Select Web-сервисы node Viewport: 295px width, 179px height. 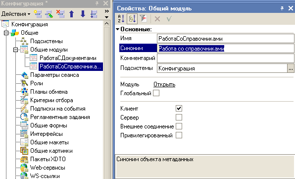[48, 168]
